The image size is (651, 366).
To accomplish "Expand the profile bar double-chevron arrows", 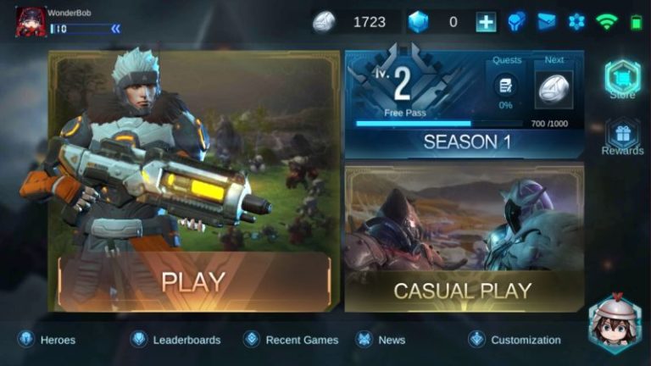I will point(116,29).
